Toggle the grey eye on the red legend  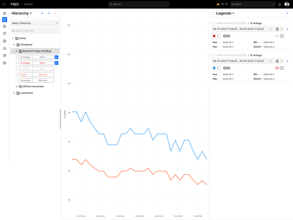pyautogui.click(x=277, y=36)
